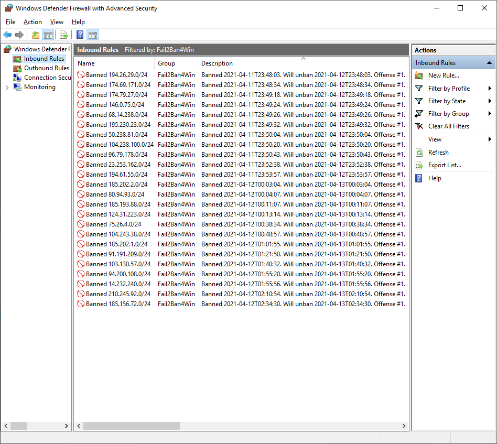Click the Back arrow toolbar icon
This screenshot has height=444, width=497.
(x=7, y=35)
